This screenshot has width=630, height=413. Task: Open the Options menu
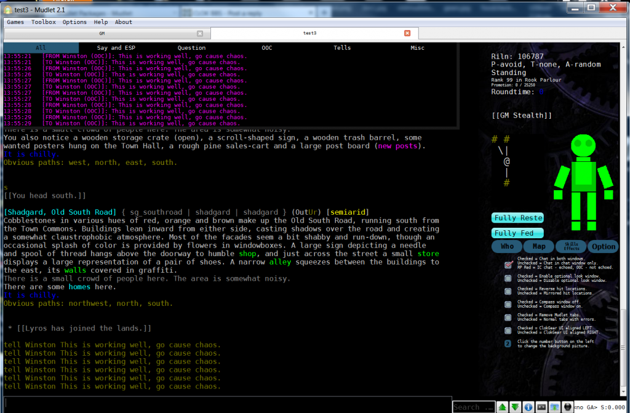[x=74, y=22]
